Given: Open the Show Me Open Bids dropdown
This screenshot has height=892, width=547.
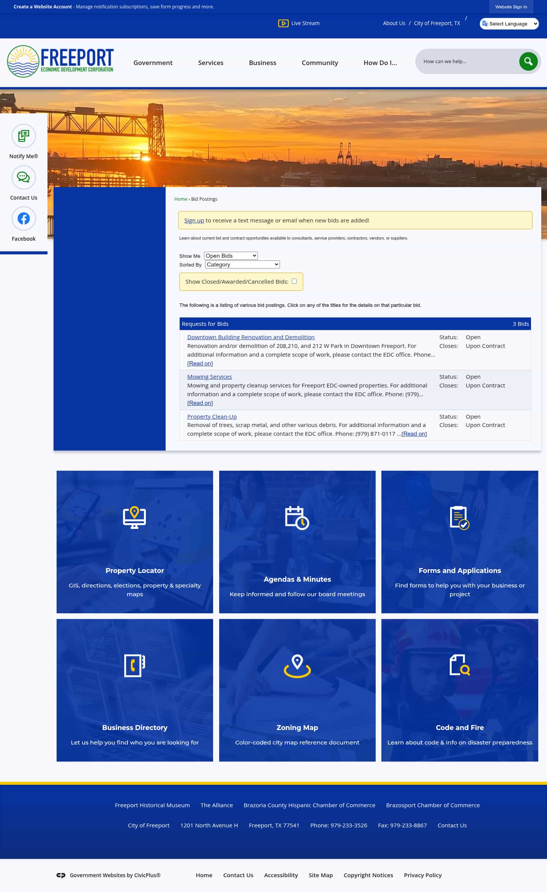Looking at the screenshot, I should coord(231,256).
